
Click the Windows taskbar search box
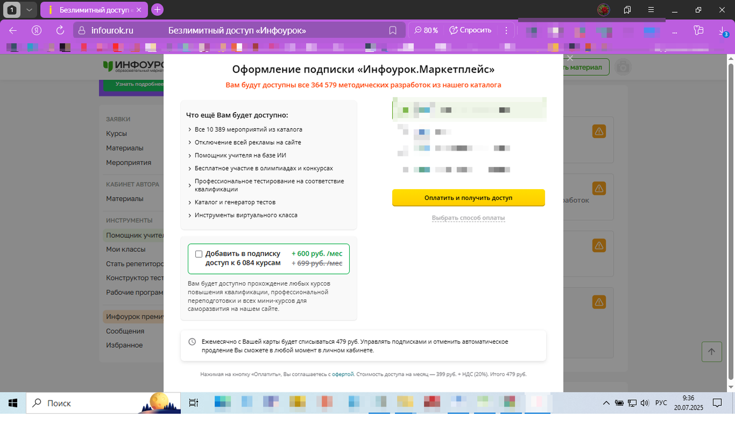point(103,403)
